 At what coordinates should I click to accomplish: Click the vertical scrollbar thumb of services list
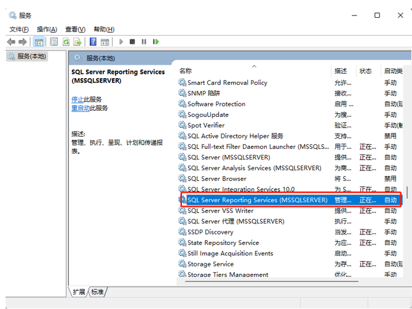(x=407, y=193)
